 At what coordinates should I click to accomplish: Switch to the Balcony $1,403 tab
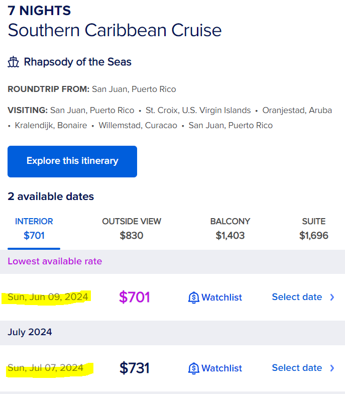(x=230, y=229)
